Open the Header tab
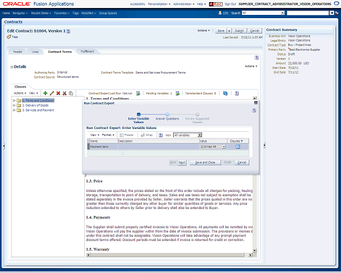Image resolution: width=341 pixels, height=273 pixels. [x=18, y=52]
